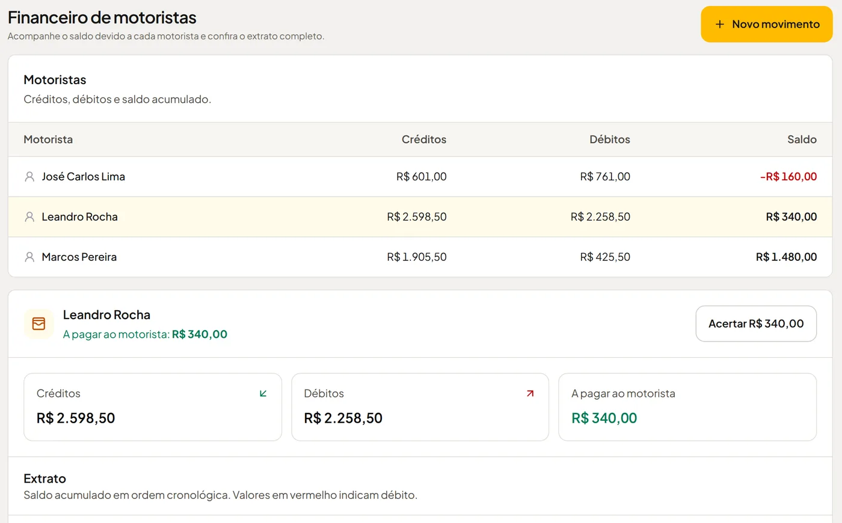The image size is (842, 523).
Task: Click the person icon beside Marcos Pereira
Action: tap(29, 257)
